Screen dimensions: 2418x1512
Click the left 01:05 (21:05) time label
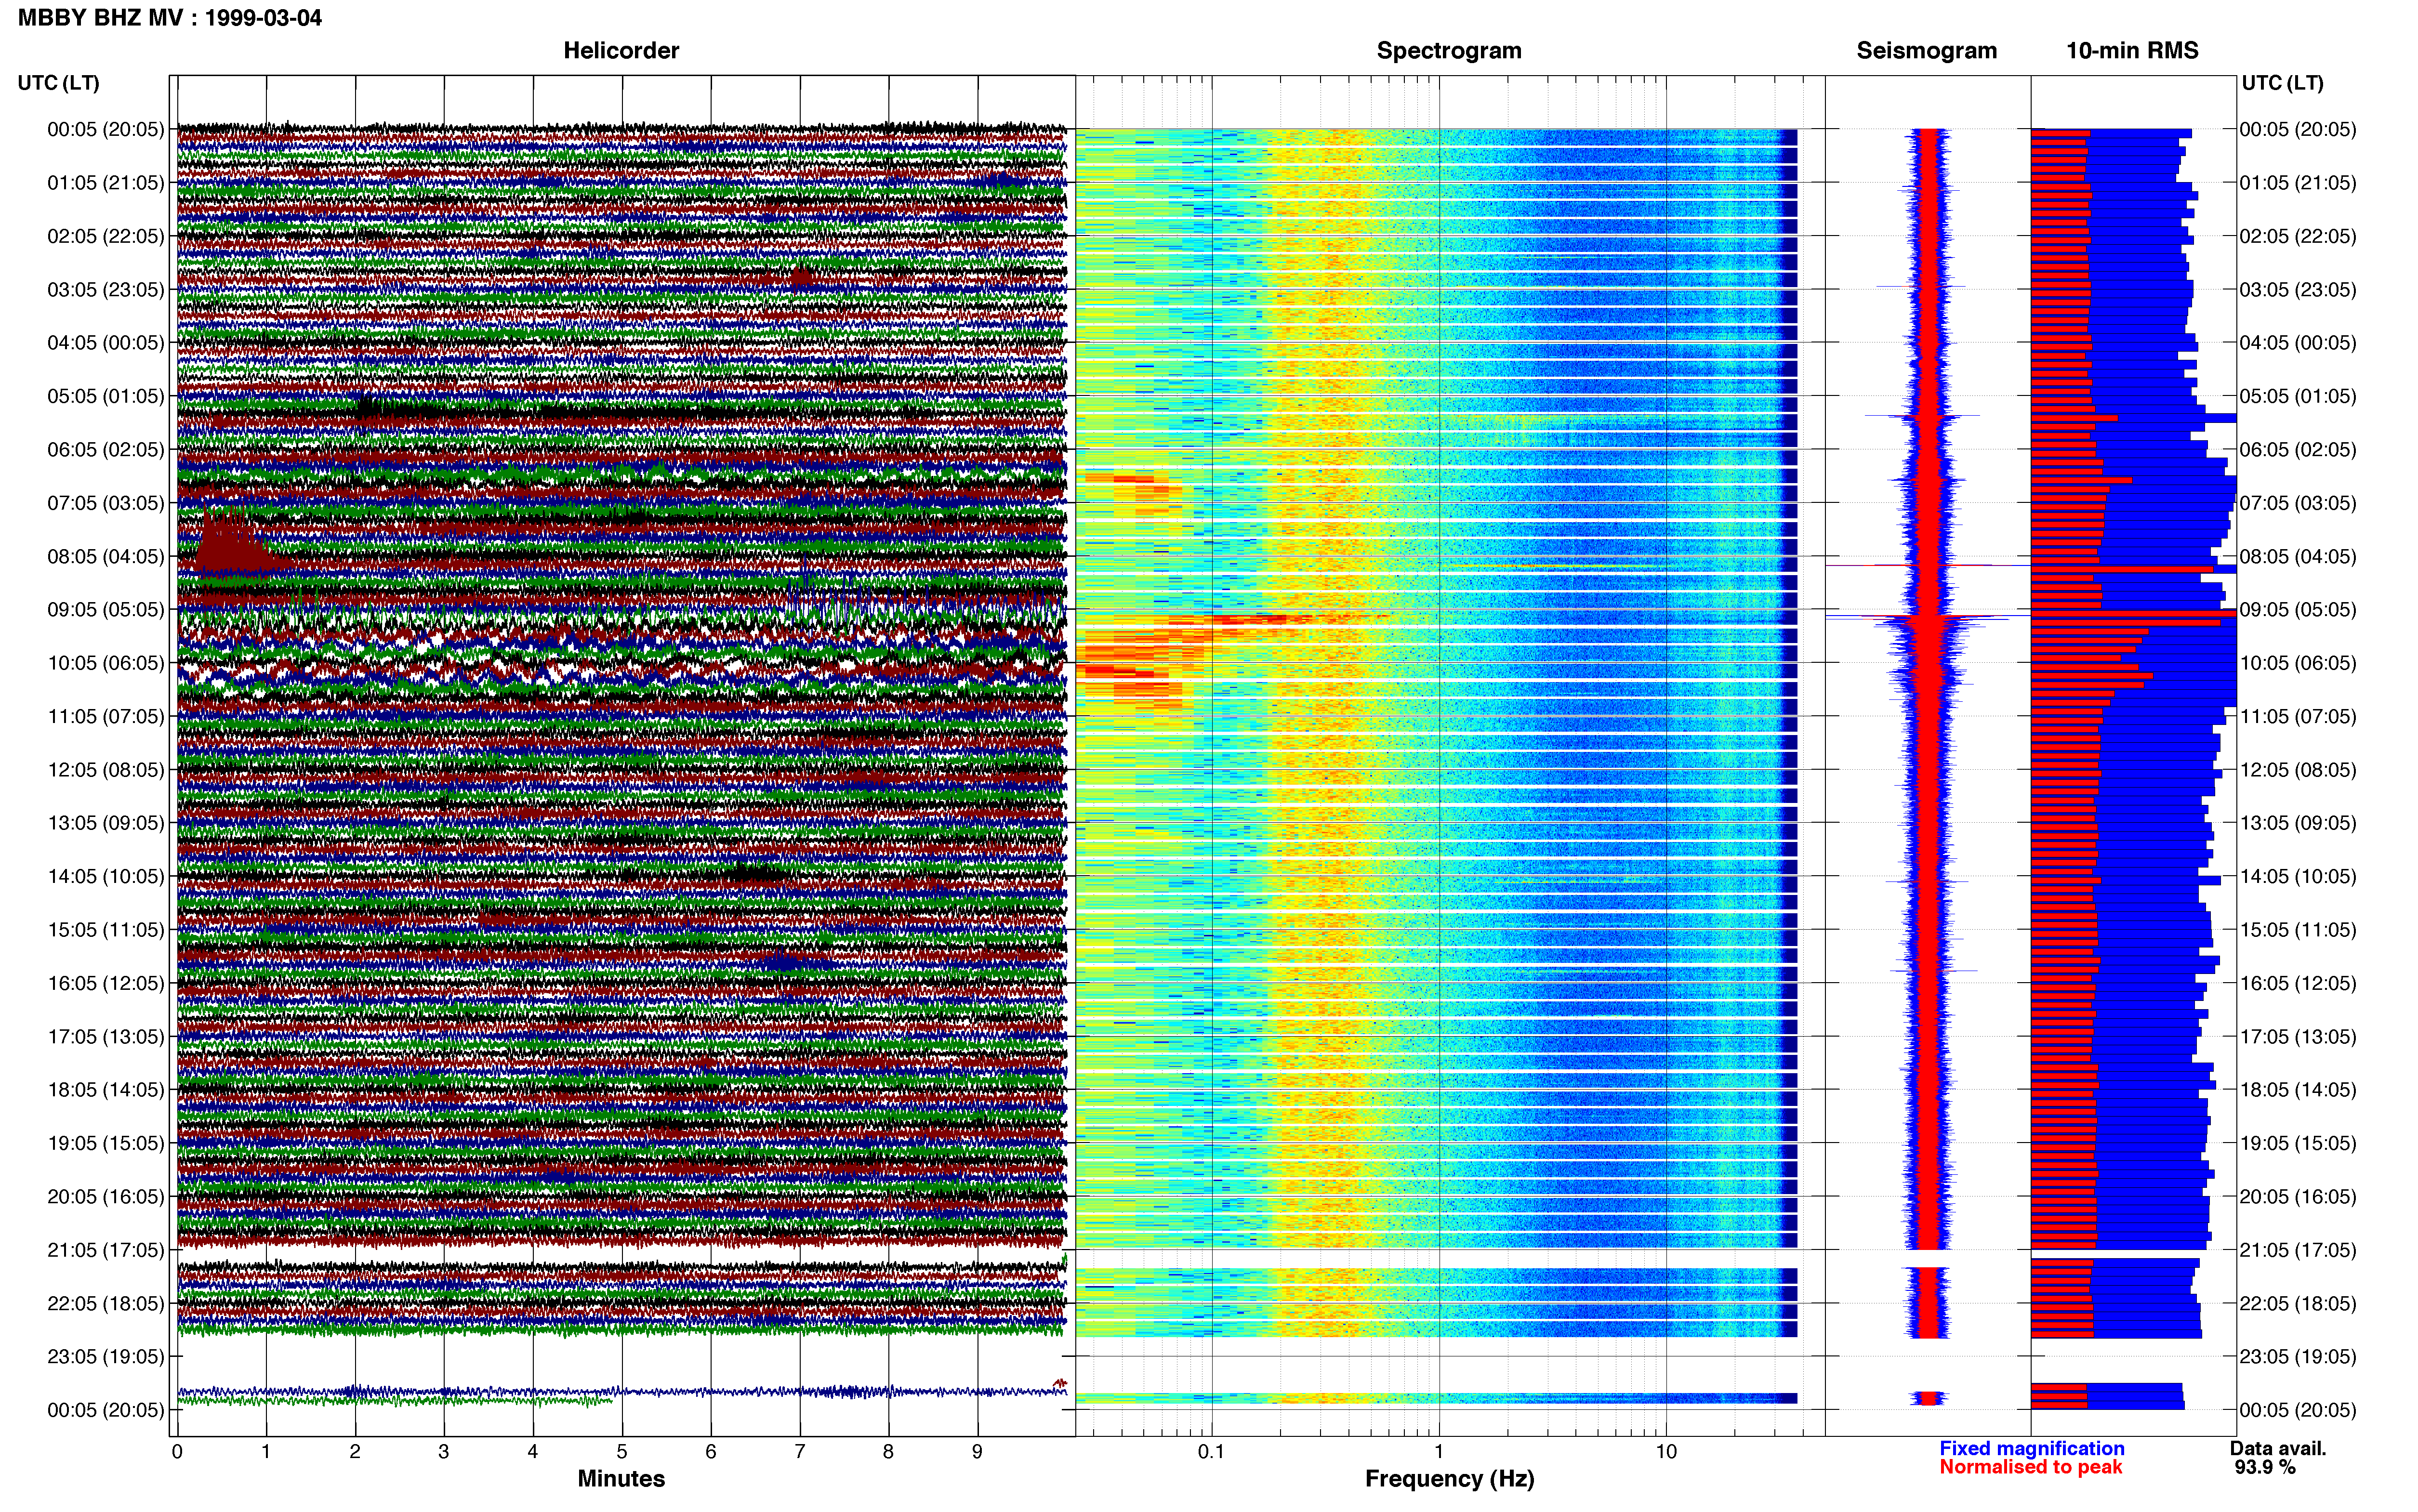[105, 183]
